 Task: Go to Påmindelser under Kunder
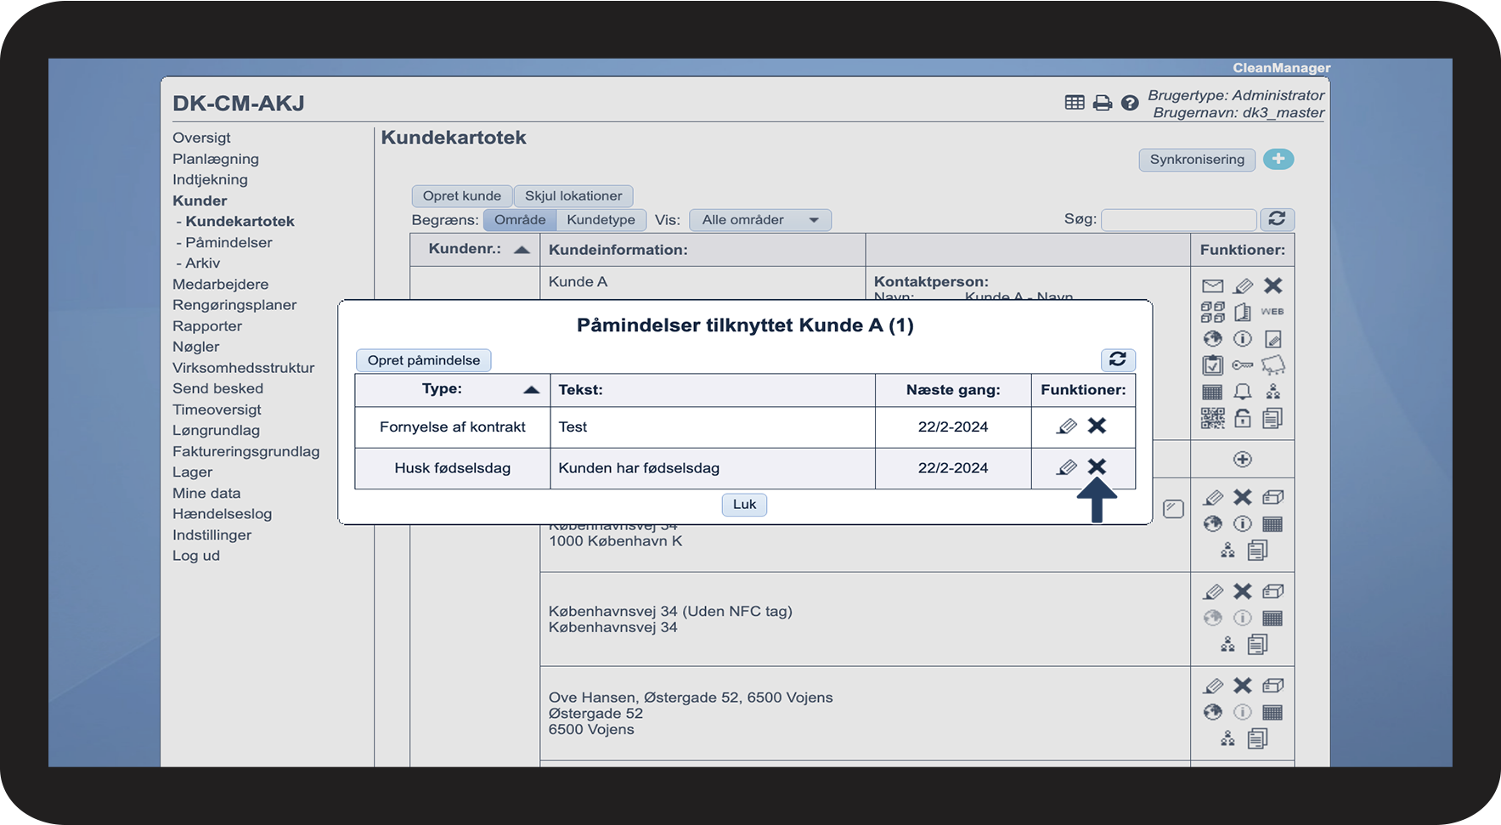(x=229, y=242)
